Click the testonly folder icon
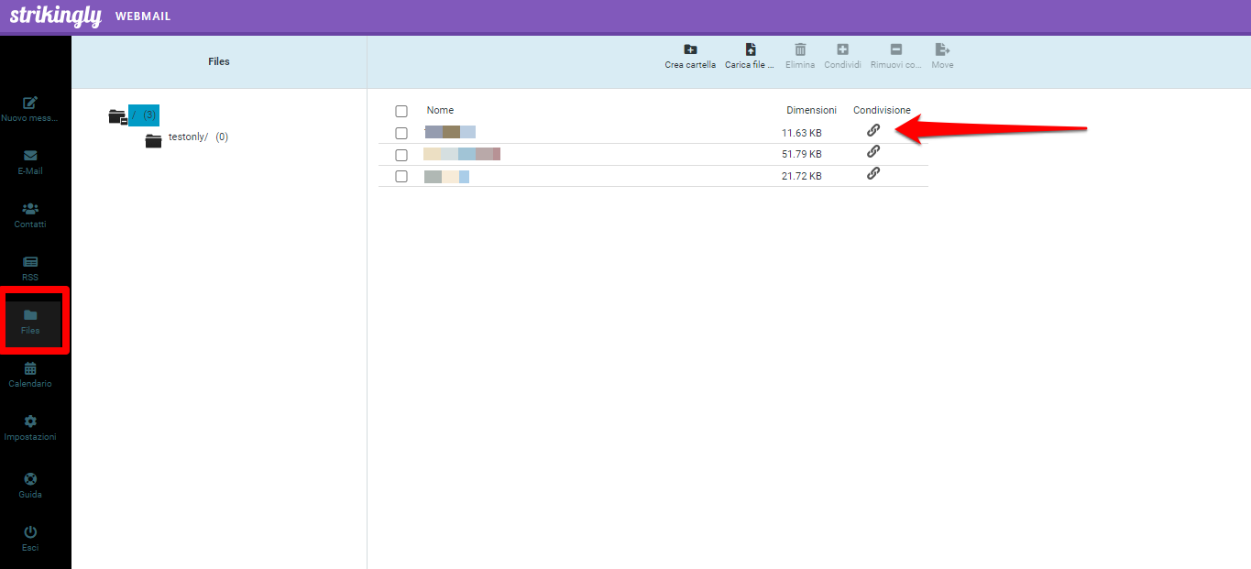The image size is (1251, 569). pyautogui.click(x=153, y=140)
